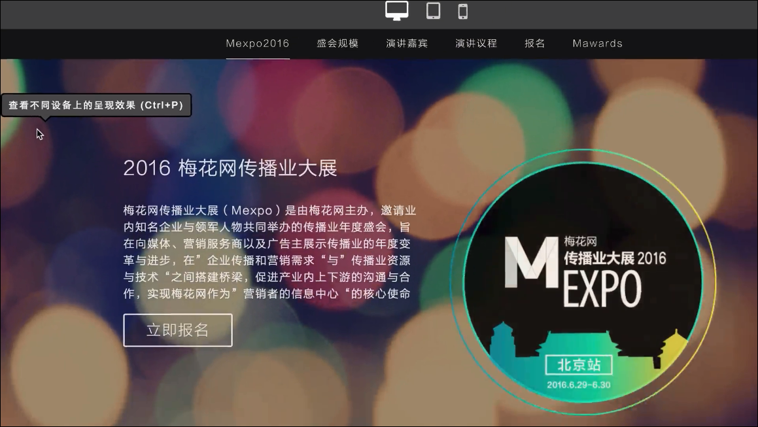Open the 报名 navigation item

[535, 44]
